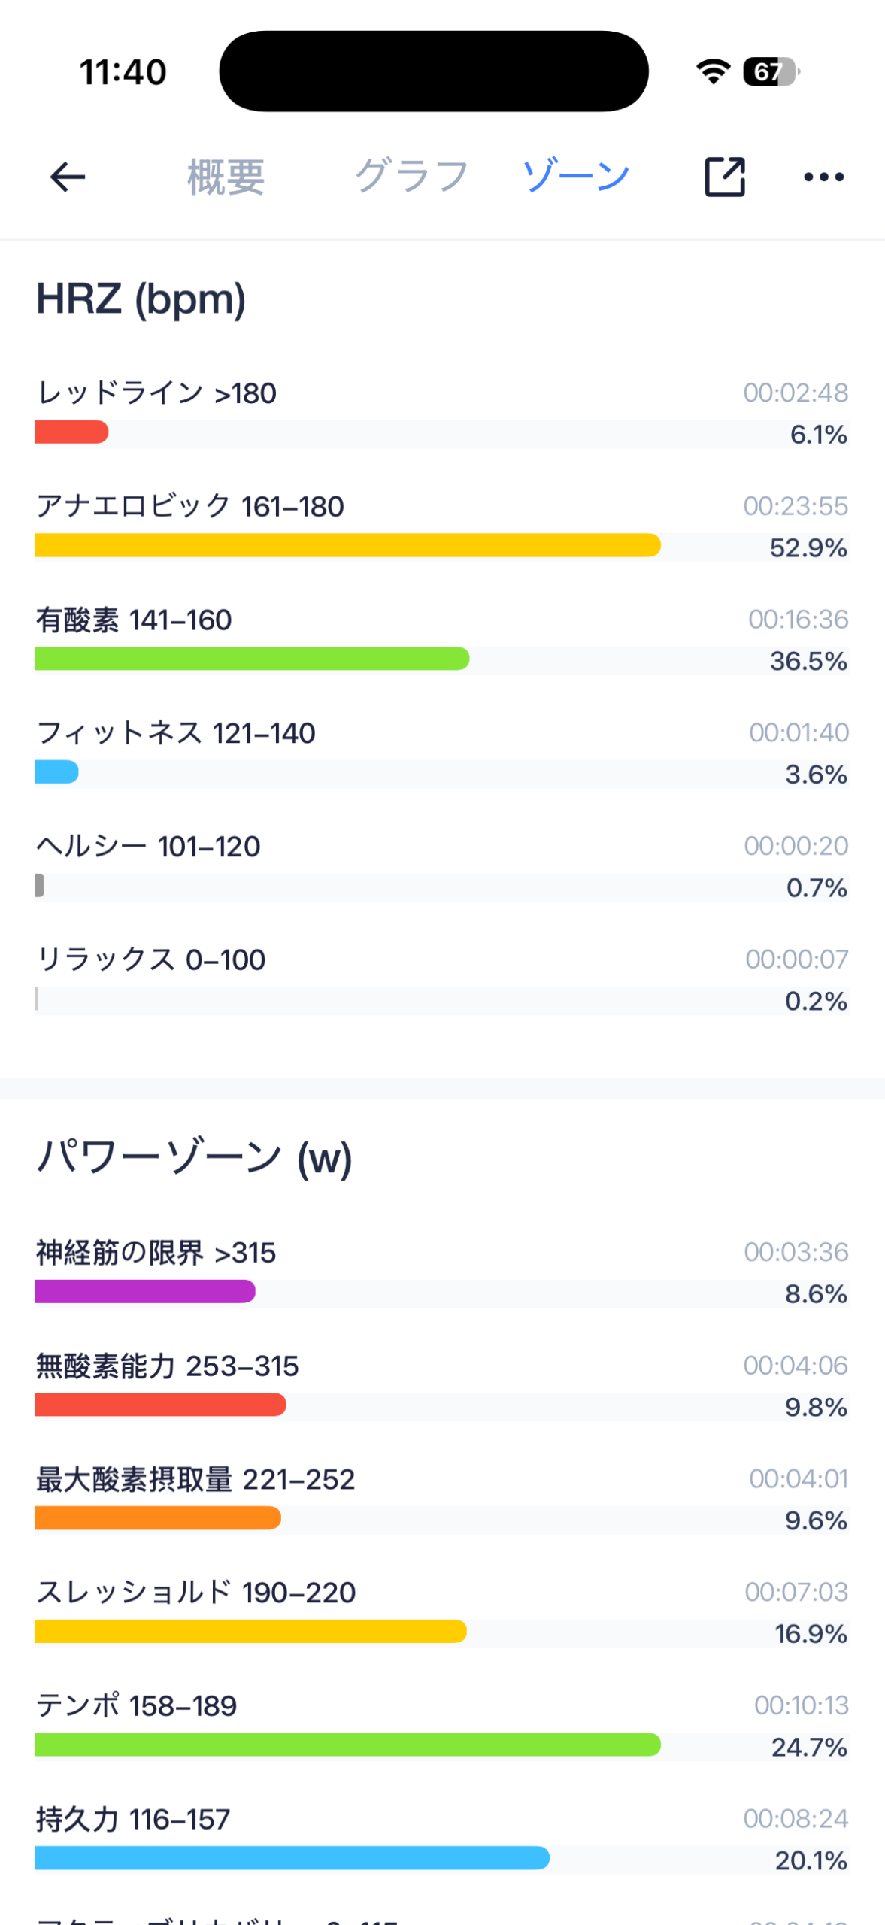Tap the share export icon
Viewport: 885px width, 1925px height.
click(x=724, y=177)
